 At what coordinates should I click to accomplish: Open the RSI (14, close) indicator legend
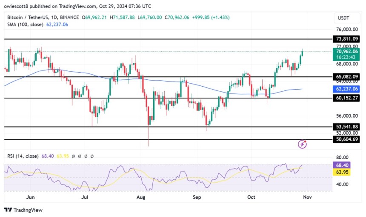23,156
